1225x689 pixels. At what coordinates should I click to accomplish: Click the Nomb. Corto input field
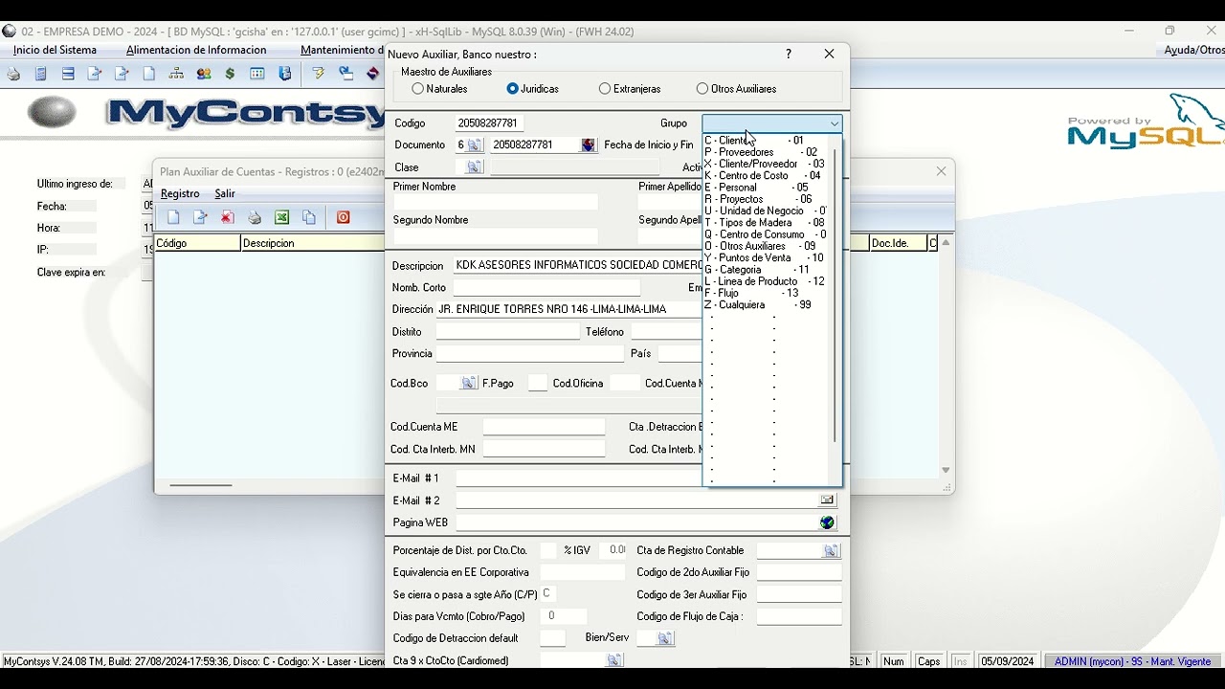click(546, 288)
